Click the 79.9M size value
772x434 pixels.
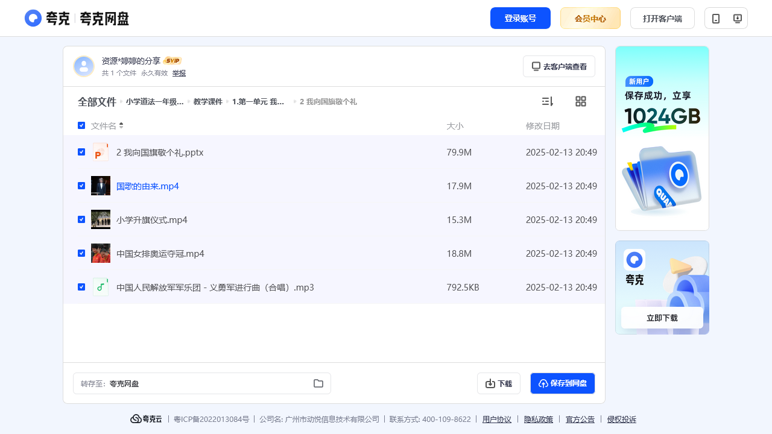[459, 153]
